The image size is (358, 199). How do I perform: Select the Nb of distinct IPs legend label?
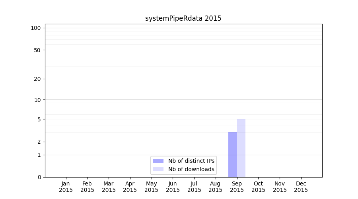[x=191, y=161]
